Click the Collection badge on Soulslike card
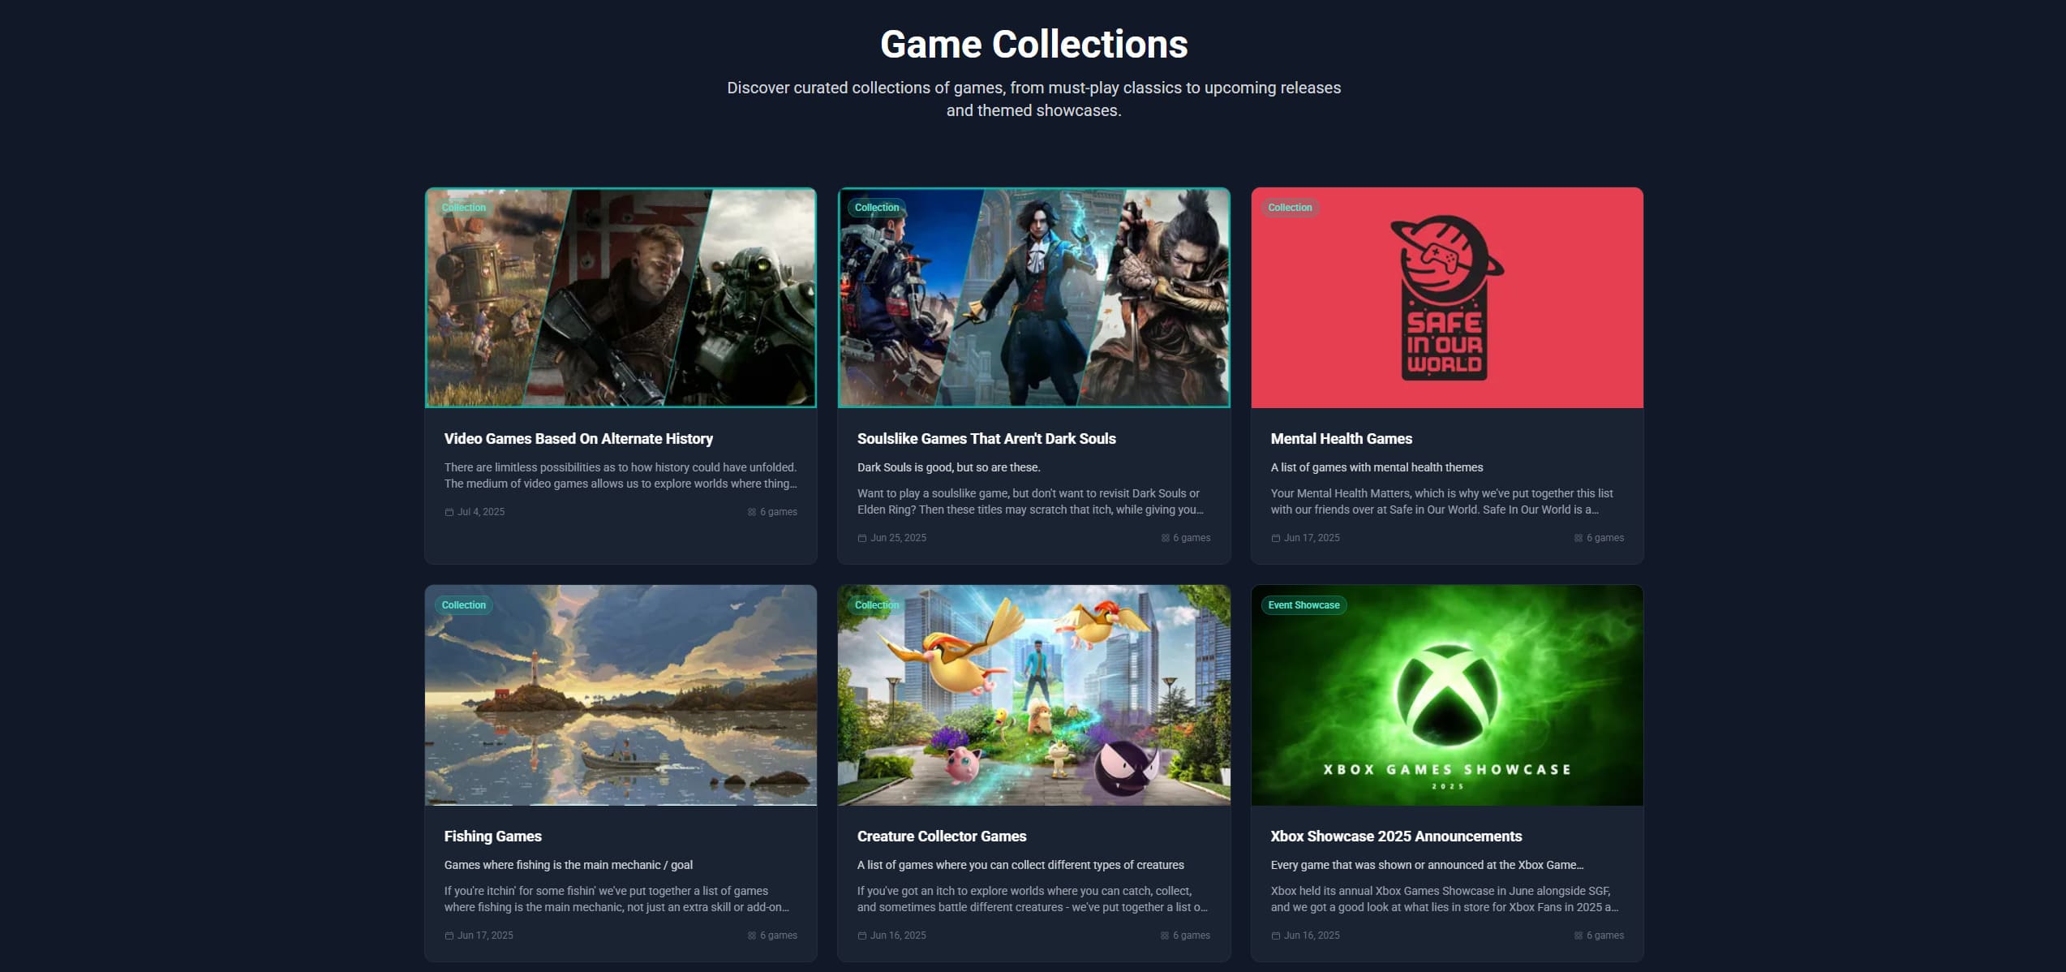 point(877,208)
